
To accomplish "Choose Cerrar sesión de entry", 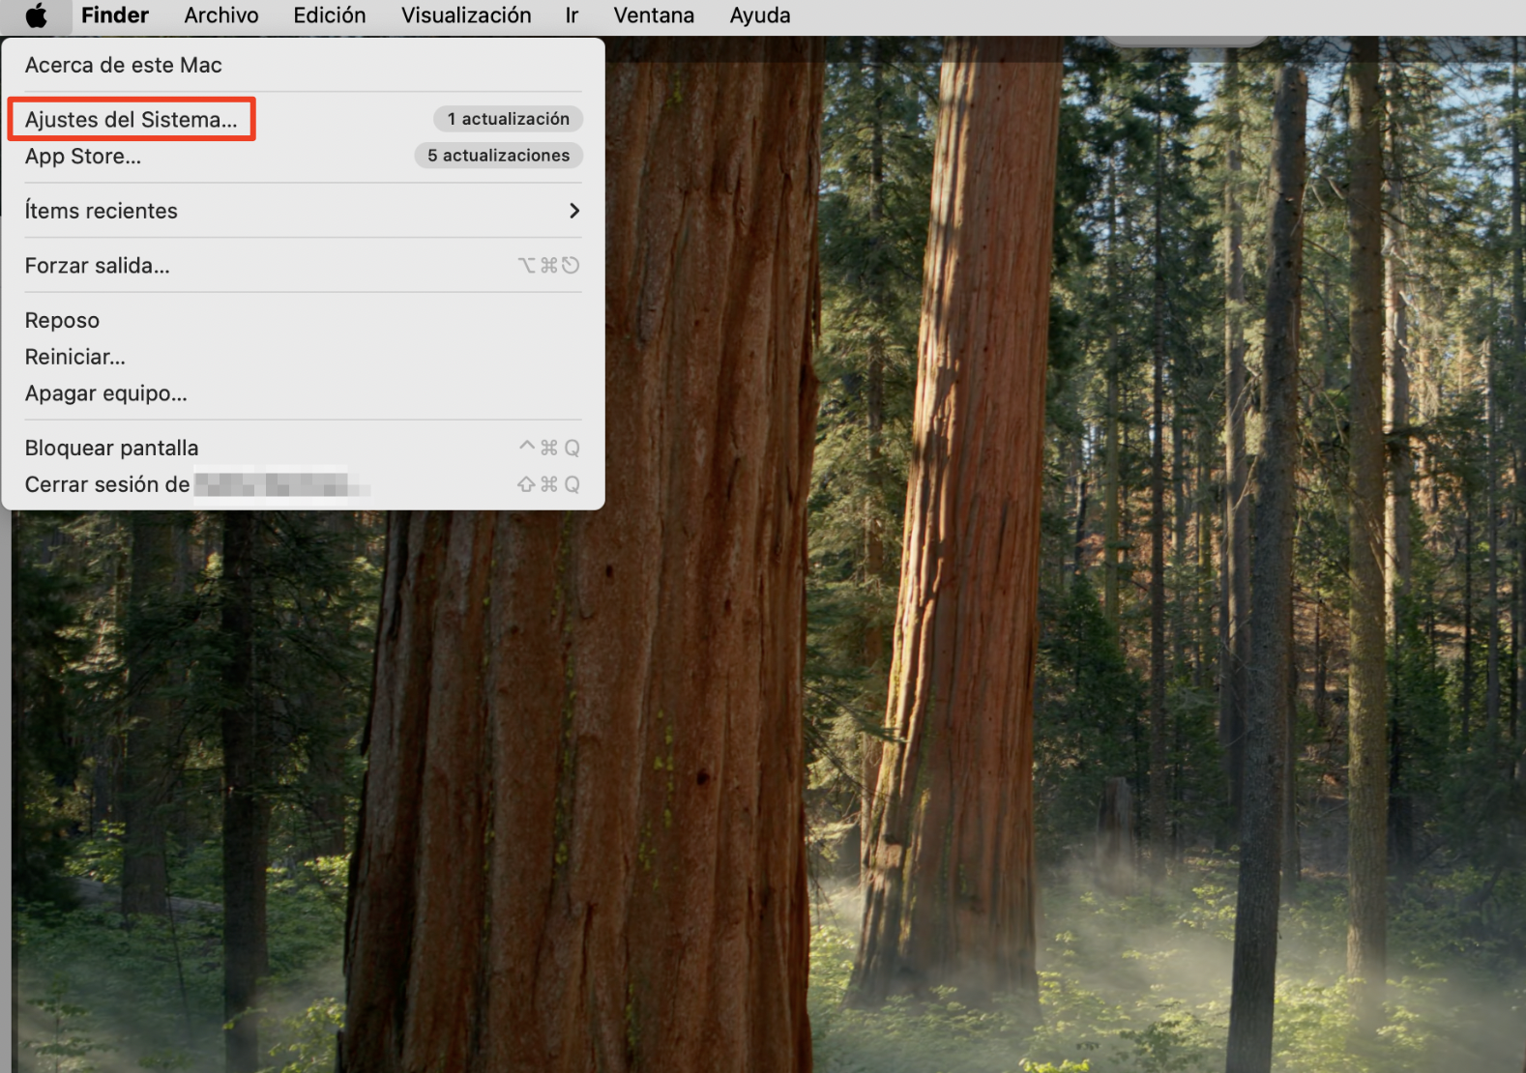I will [303, 484].
